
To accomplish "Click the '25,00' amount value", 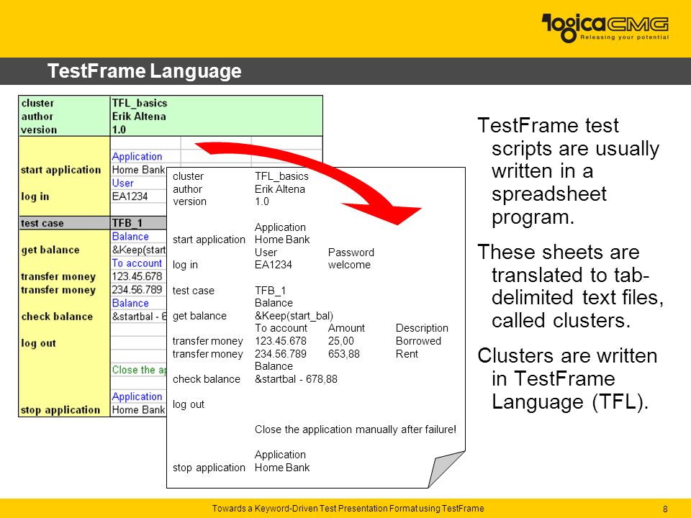I will pyautogui.click(x=340, y=341).
